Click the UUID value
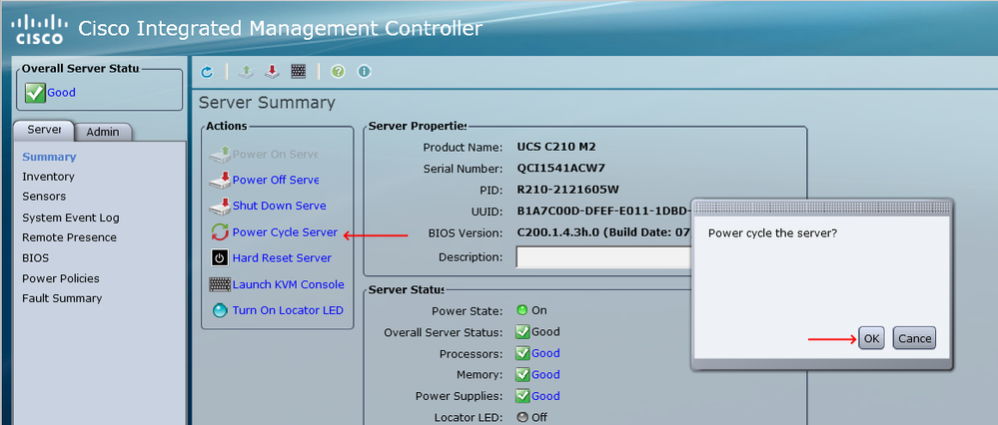The height and width of the screenshot is (425, 998). [604, 212]
